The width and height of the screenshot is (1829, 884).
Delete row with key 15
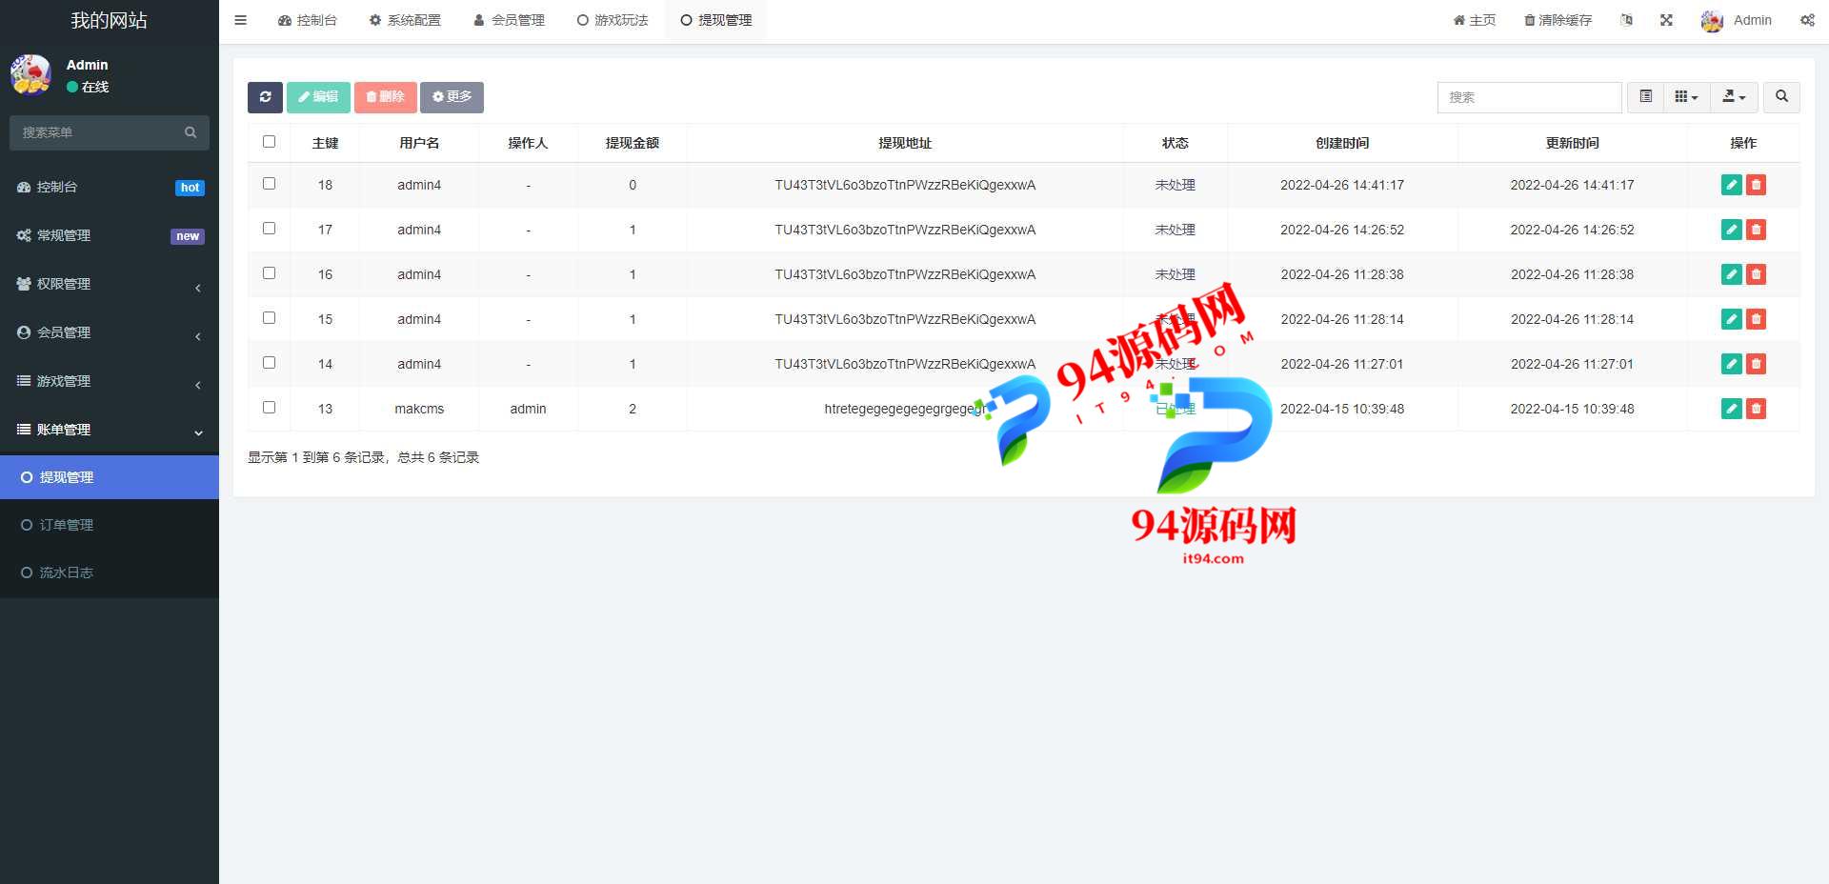pos(1756,319)
